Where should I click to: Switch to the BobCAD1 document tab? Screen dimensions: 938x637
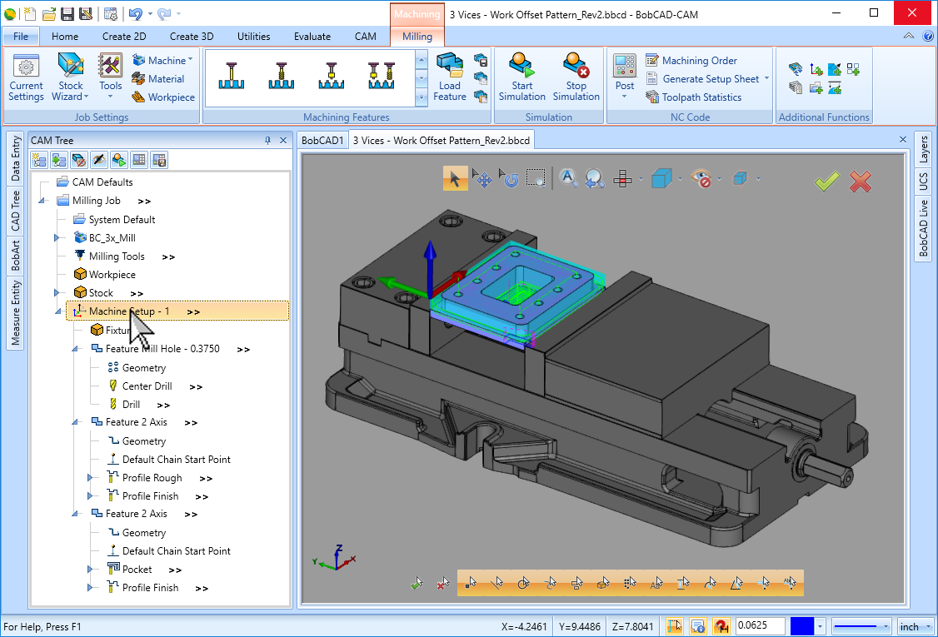point(322,141)
